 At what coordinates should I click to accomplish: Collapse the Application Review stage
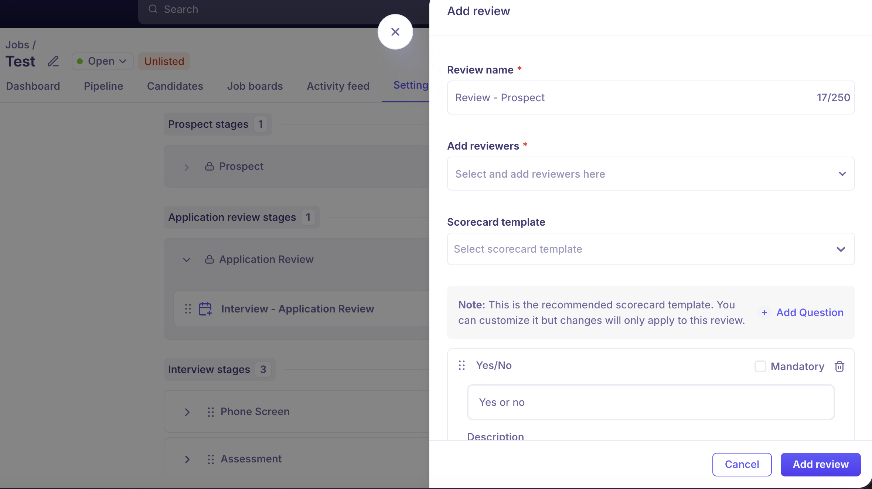point(187,260)
